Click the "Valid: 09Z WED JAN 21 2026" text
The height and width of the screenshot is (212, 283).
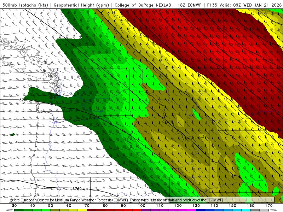coord(250,5)
